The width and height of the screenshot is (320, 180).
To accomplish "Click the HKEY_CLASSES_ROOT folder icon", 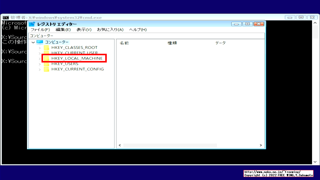I will click(46, 47).
